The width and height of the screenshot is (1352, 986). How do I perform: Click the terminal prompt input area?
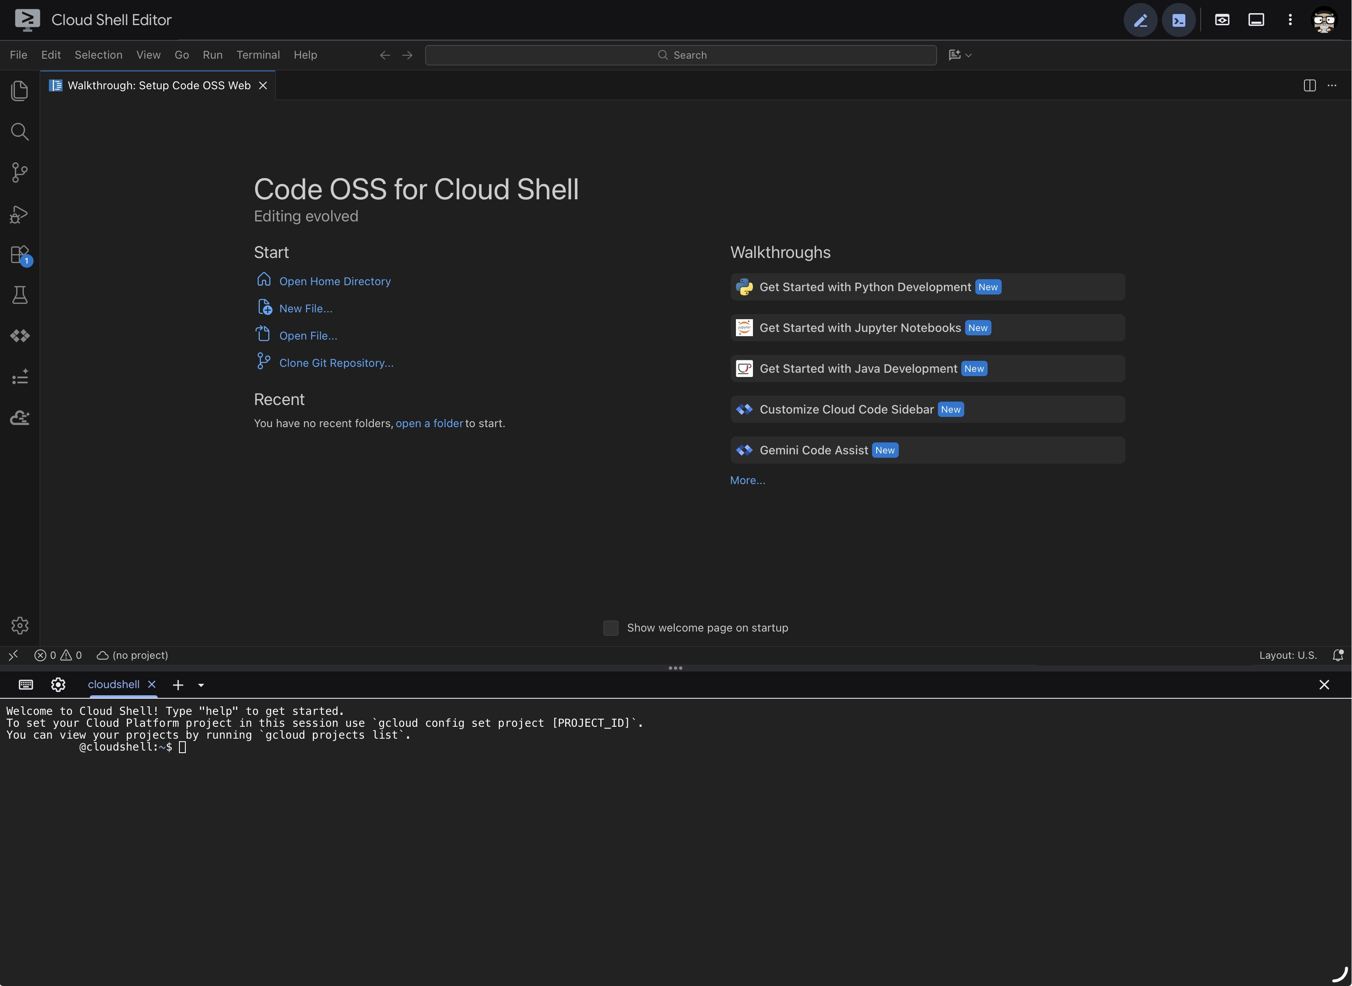pos(183,747)
